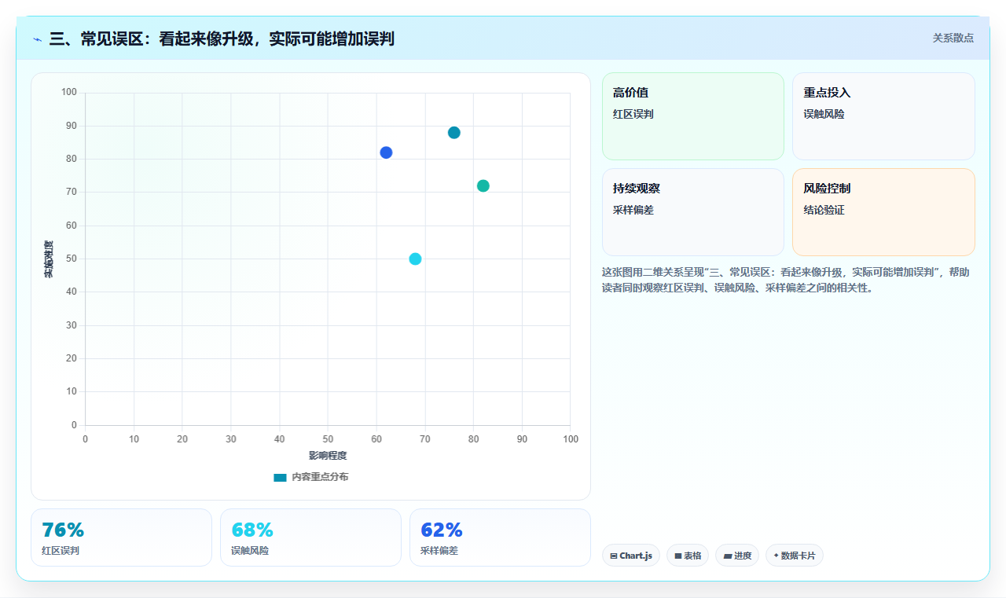1006x598 pixels.
Task: Click the 62% 采样偏差 stat card
Action: click(x=500, y=537)
